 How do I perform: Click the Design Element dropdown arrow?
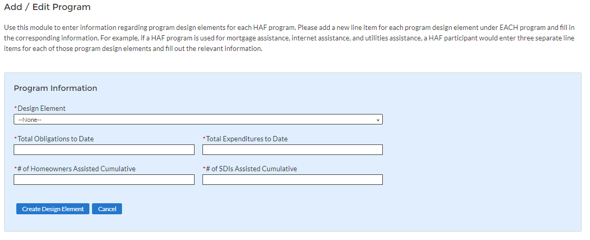point(378,120)
